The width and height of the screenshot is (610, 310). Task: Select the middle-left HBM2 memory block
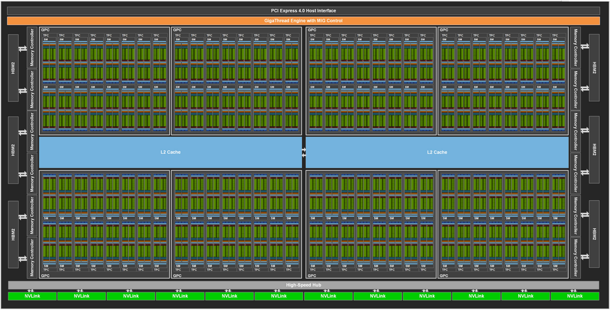13,150
